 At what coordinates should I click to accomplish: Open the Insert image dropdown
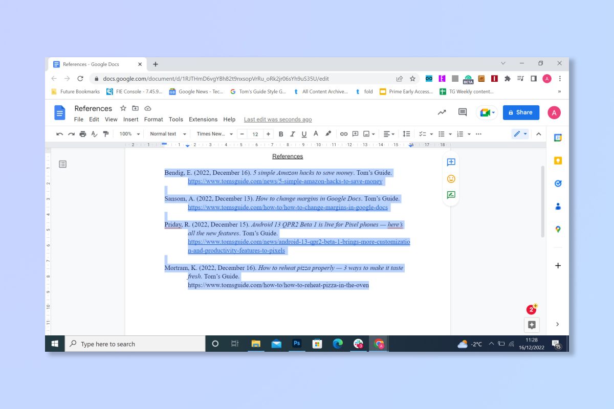pyautogui.click(x=369, y=134)
